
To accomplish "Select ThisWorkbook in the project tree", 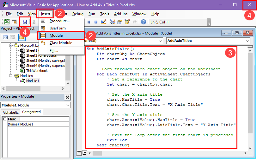I will pyautogui.click(x=37, y=71).
